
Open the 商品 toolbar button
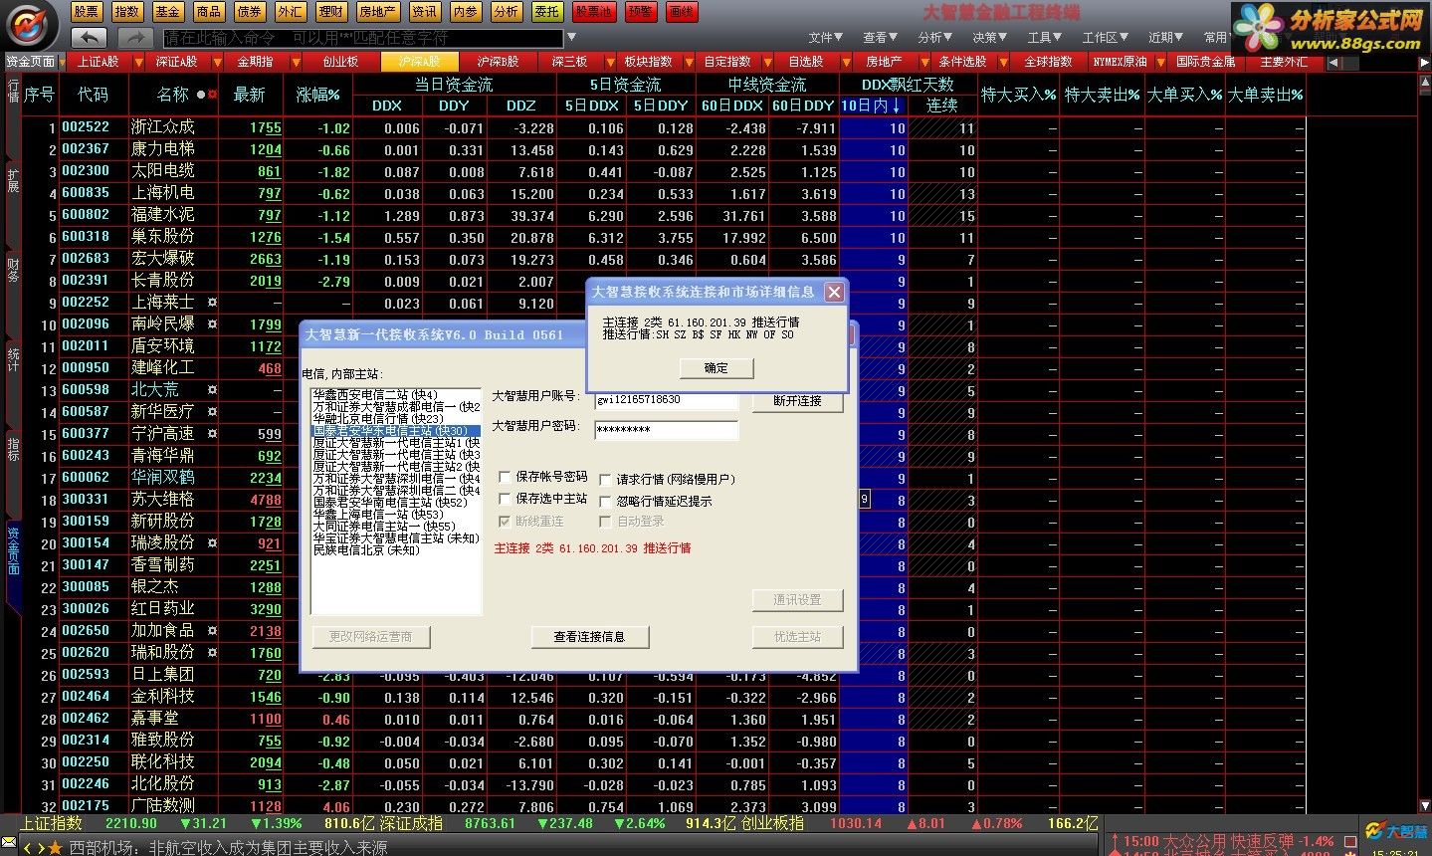pos(208,12)
